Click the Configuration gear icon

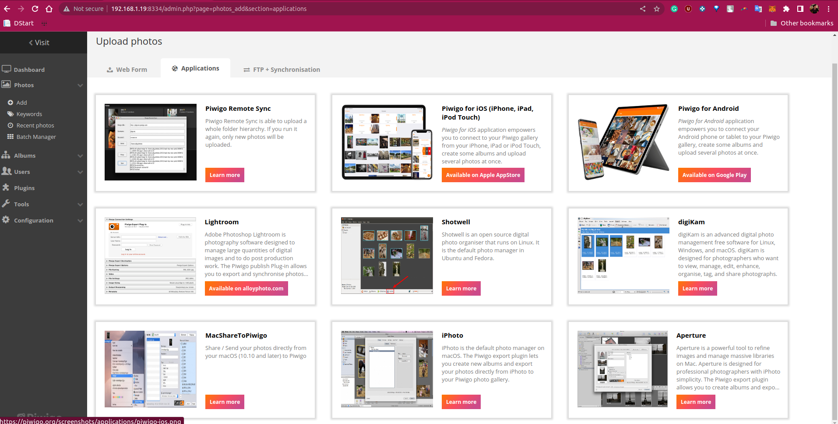(6, 220)
